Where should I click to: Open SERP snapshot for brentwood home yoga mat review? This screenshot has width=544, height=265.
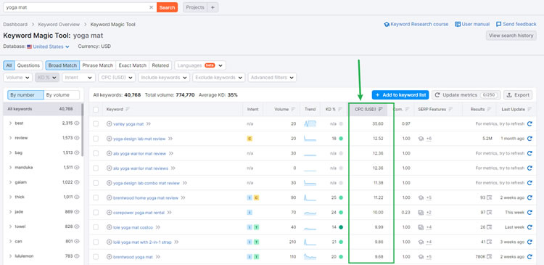click(x=490, y=197)
